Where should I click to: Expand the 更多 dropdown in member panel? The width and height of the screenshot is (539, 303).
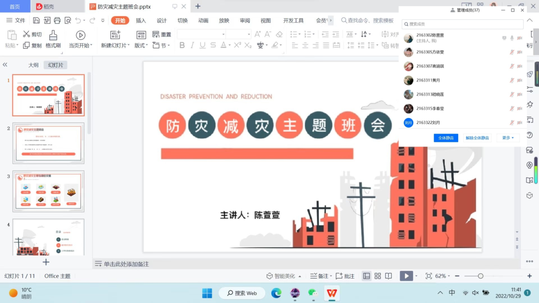pyautogui.click(x=508, y=138)
